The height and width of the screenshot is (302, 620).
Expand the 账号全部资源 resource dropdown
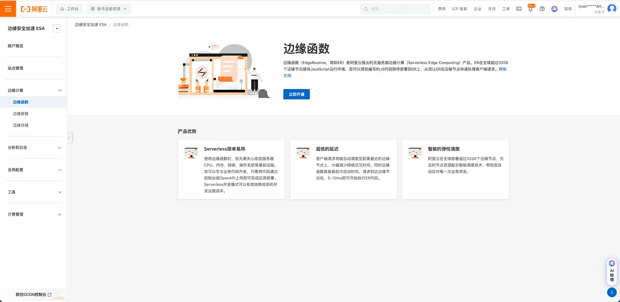(x=108, y=9)
